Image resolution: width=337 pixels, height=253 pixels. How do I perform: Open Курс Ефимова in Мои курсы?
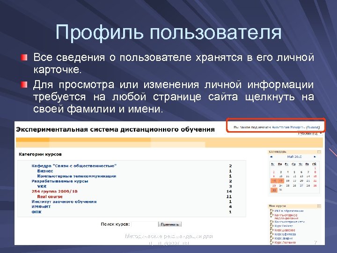[285, 234]
